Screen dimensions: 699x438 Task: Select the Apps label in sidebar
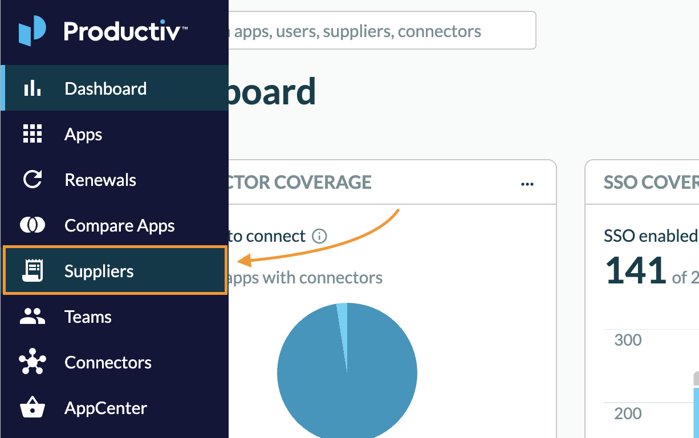click(83, 135)
